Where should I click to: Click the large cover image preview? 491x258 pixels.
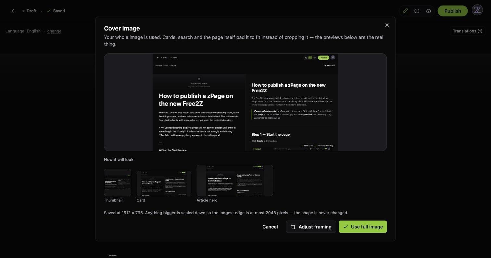tap(245, 102)
